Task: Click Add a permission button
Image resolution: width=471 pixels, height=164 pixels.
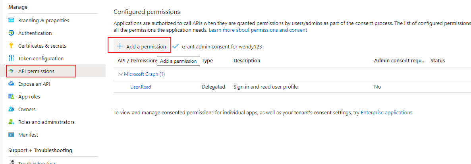Action: click(x=141, y=46)
